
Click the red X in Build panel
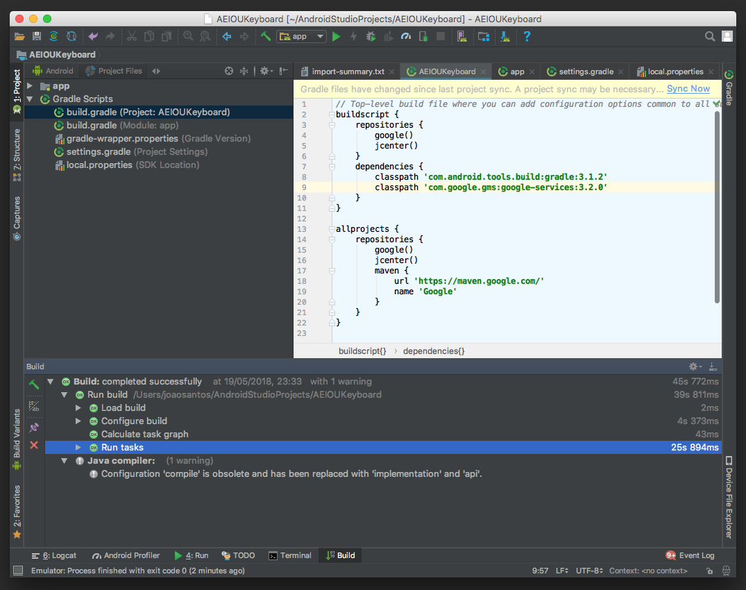pos(34,445)
